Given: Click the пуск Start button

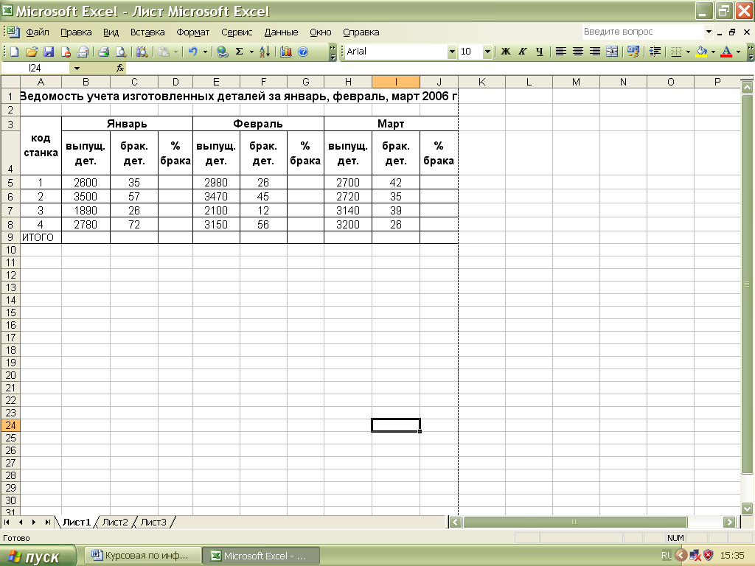Looking at the screenshot, I should pyautogui.click(x=38, y=556).
